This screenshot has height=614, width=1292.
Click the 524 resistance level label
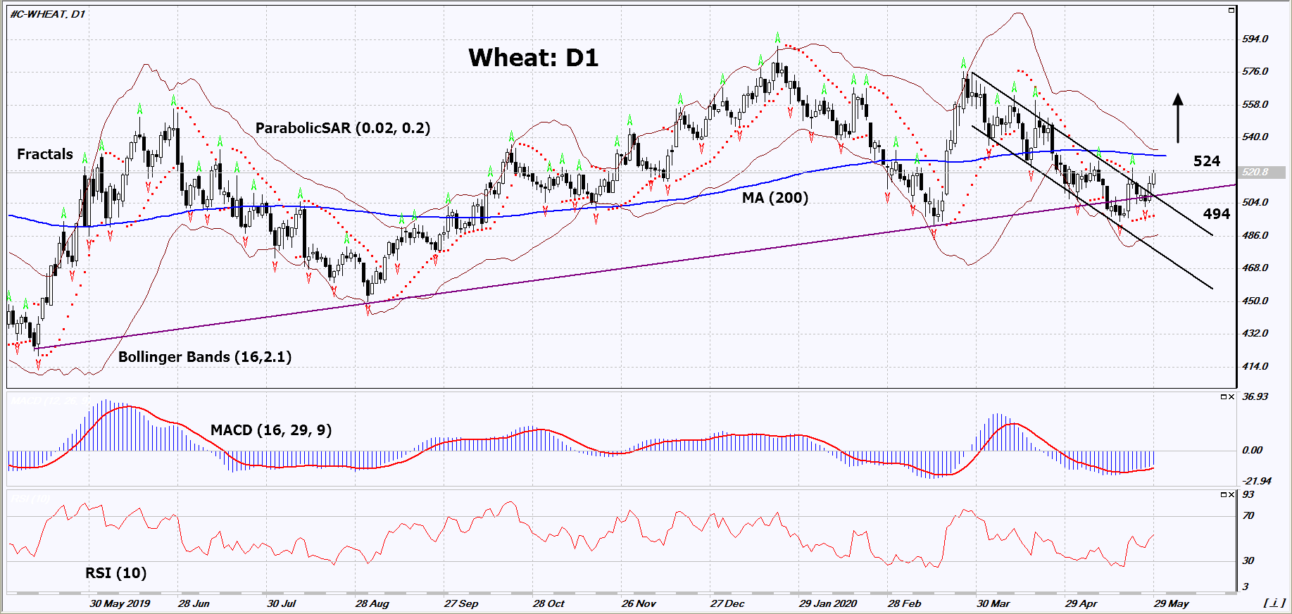tap(1206, 161)
